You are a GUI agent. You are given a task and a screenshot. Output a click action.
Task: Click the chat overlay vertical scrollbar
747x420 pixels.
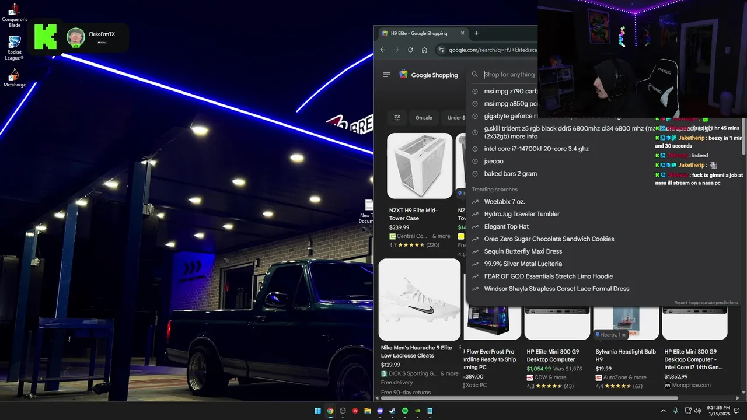743,136
